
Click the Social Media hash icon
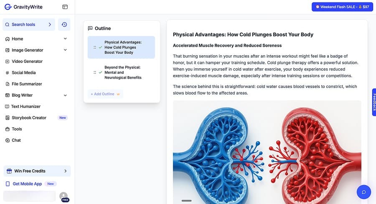point(8,72)
